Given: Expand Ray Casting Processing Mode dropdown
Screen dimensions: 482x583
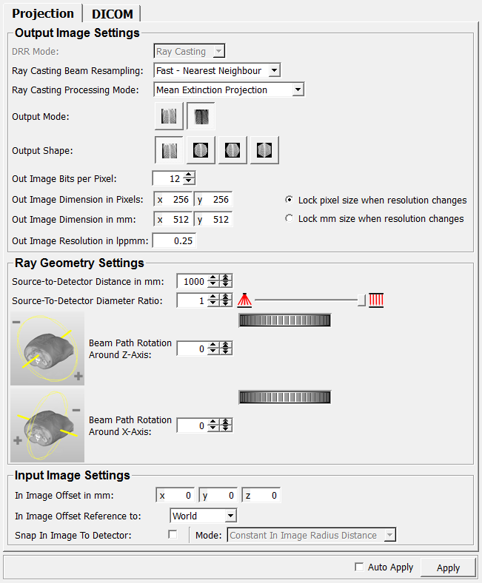Looking at the screenshot, I should click(229, 90).
